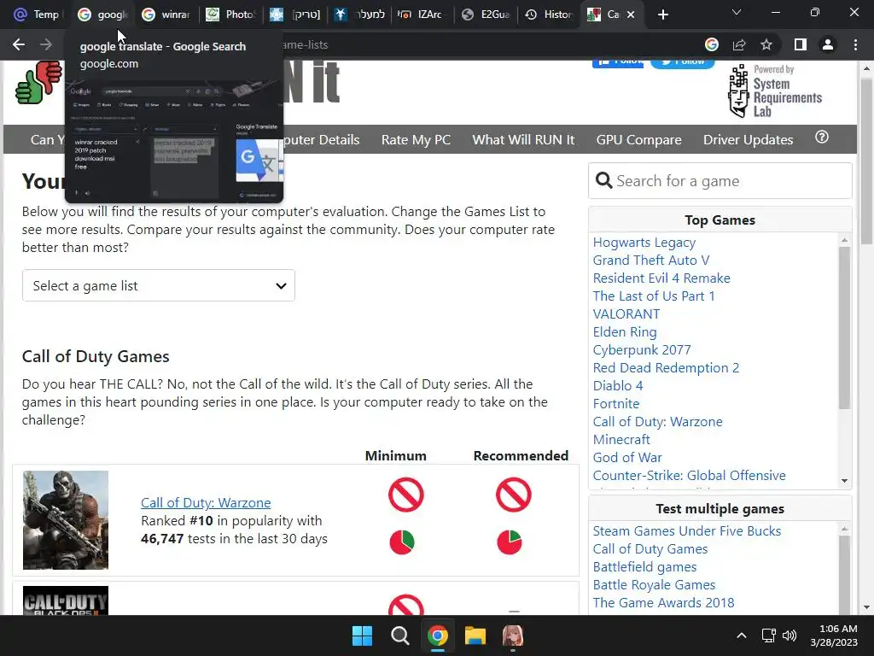Click the help question mark icon
The width and height of the screenshot is (874, 656).
(x=822, y=138)
